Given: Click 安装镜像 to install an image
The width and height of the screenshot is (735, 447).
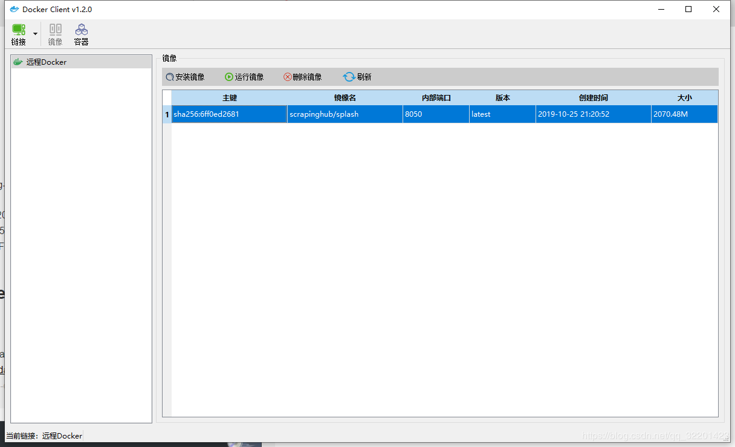Looking at the screenshot, I should 186,77.
